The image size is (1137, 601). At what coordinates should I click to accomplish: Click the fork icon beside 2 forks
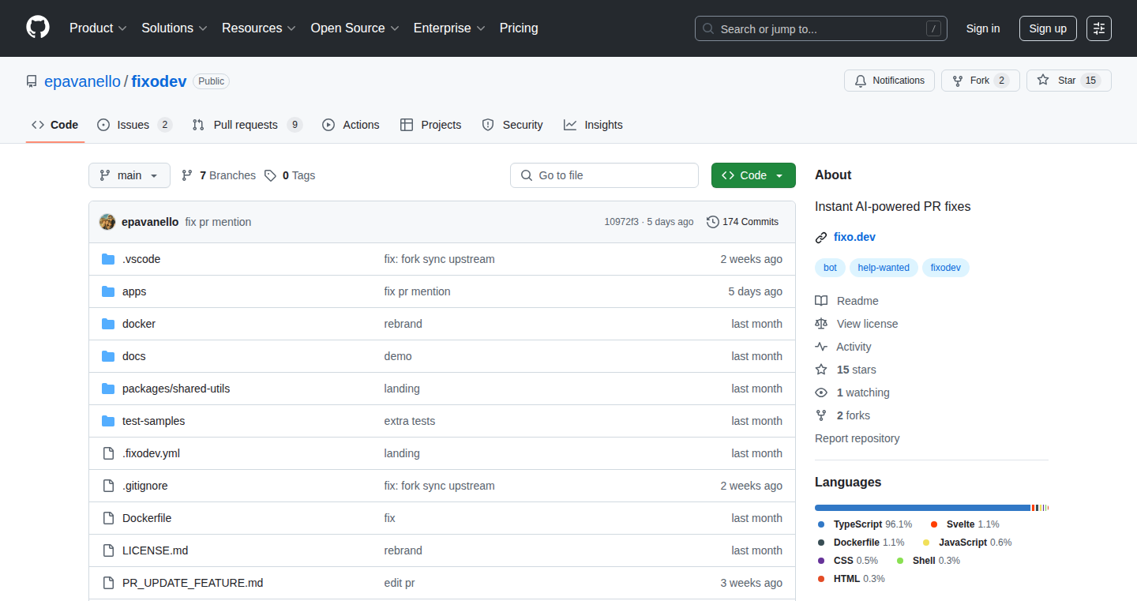821,415
